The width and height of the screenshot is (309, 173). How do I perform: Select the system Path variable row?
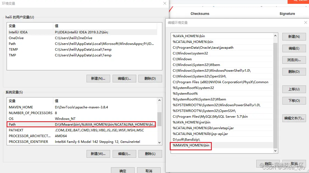[x=82, y=125]
